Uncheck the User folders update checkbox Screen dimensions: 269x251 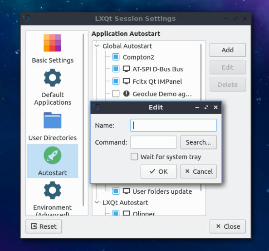[116, 191]
